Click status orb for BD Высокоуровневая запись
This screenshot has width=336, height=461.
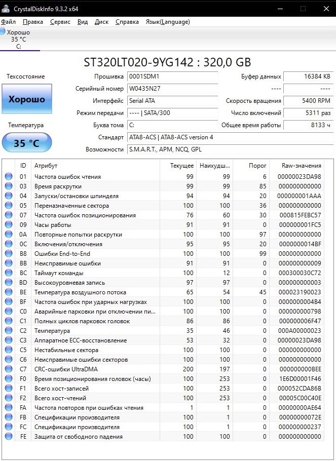pos(9,282)
